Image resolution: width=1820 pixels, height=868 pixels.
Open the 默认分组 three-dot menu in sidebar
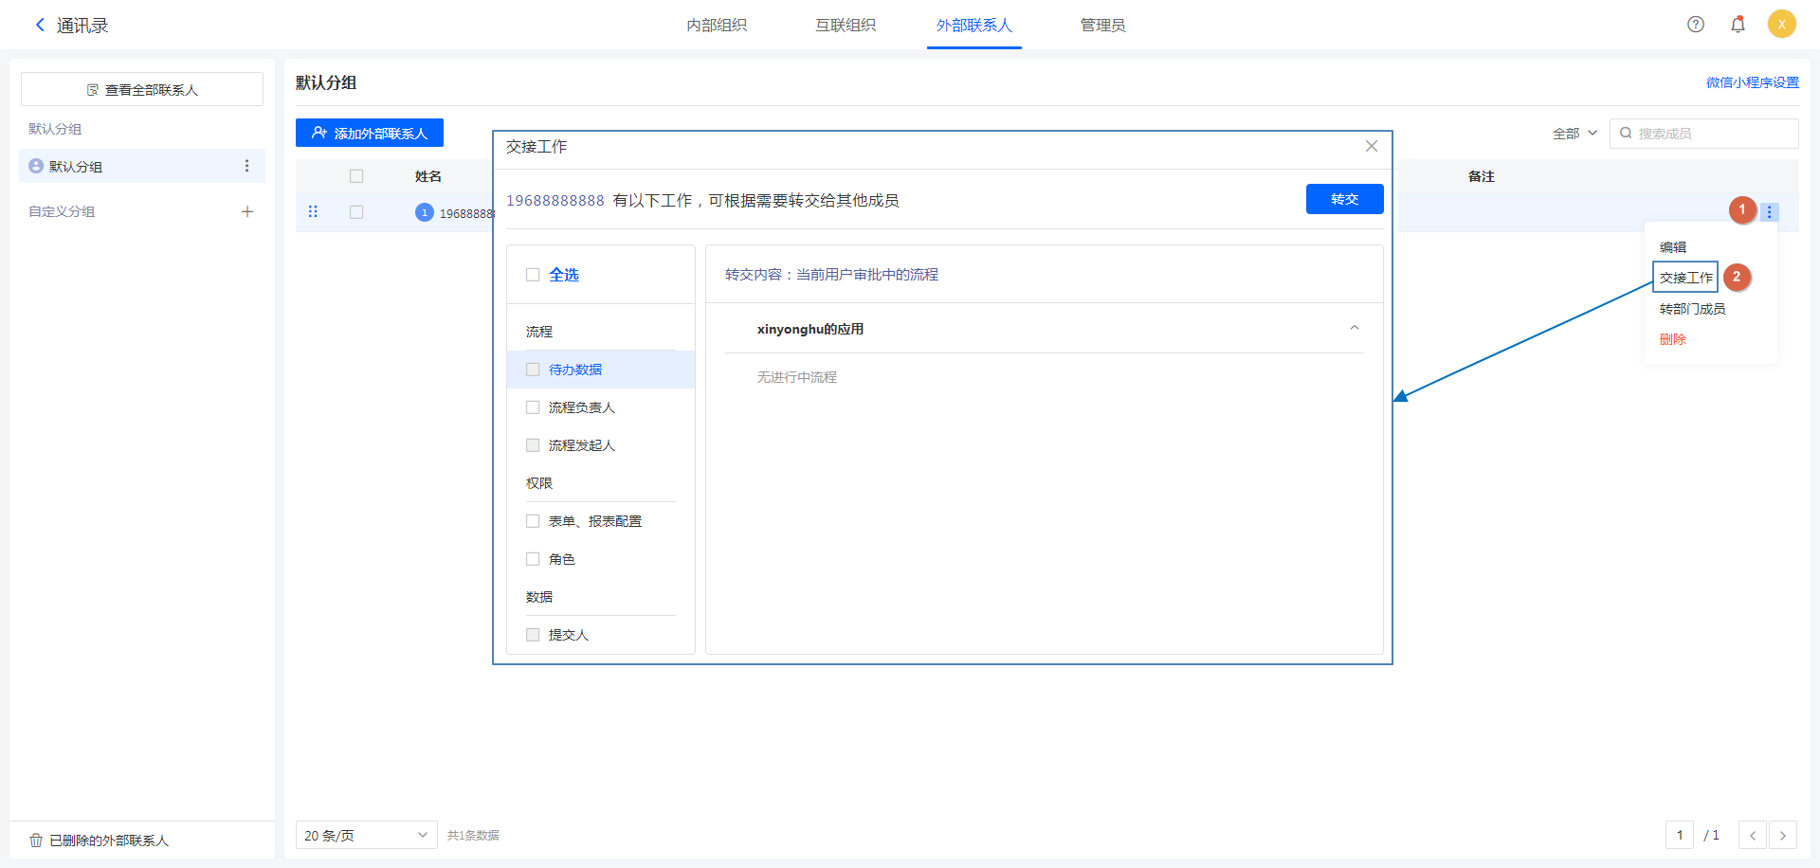(246, 166)
